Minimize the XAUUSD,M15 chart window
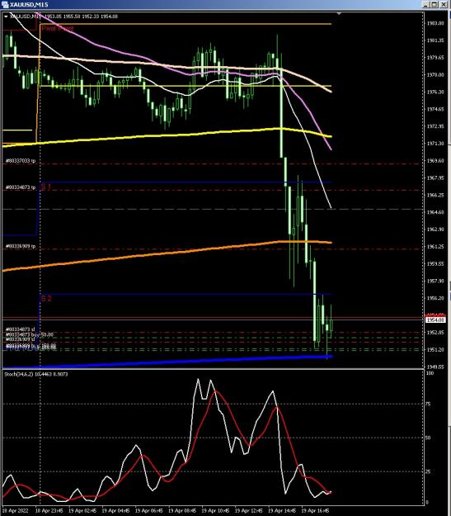The width and height of the screenshot is (451, 516). coord(426,4)
